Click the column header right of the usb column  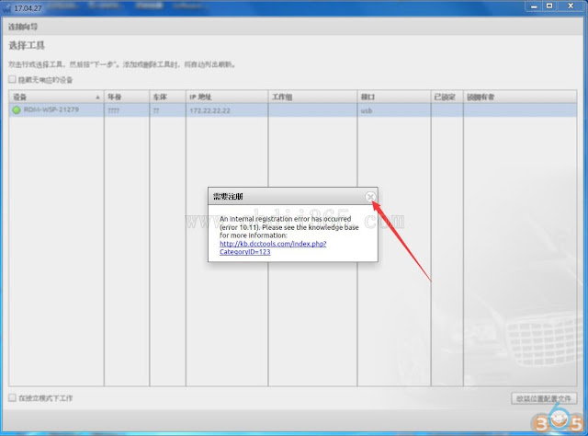(447, 97)
